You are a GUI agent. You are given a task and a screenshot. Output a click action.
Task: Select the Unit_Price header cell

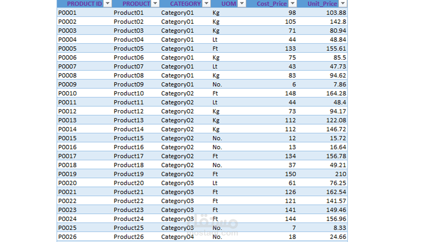322,4
